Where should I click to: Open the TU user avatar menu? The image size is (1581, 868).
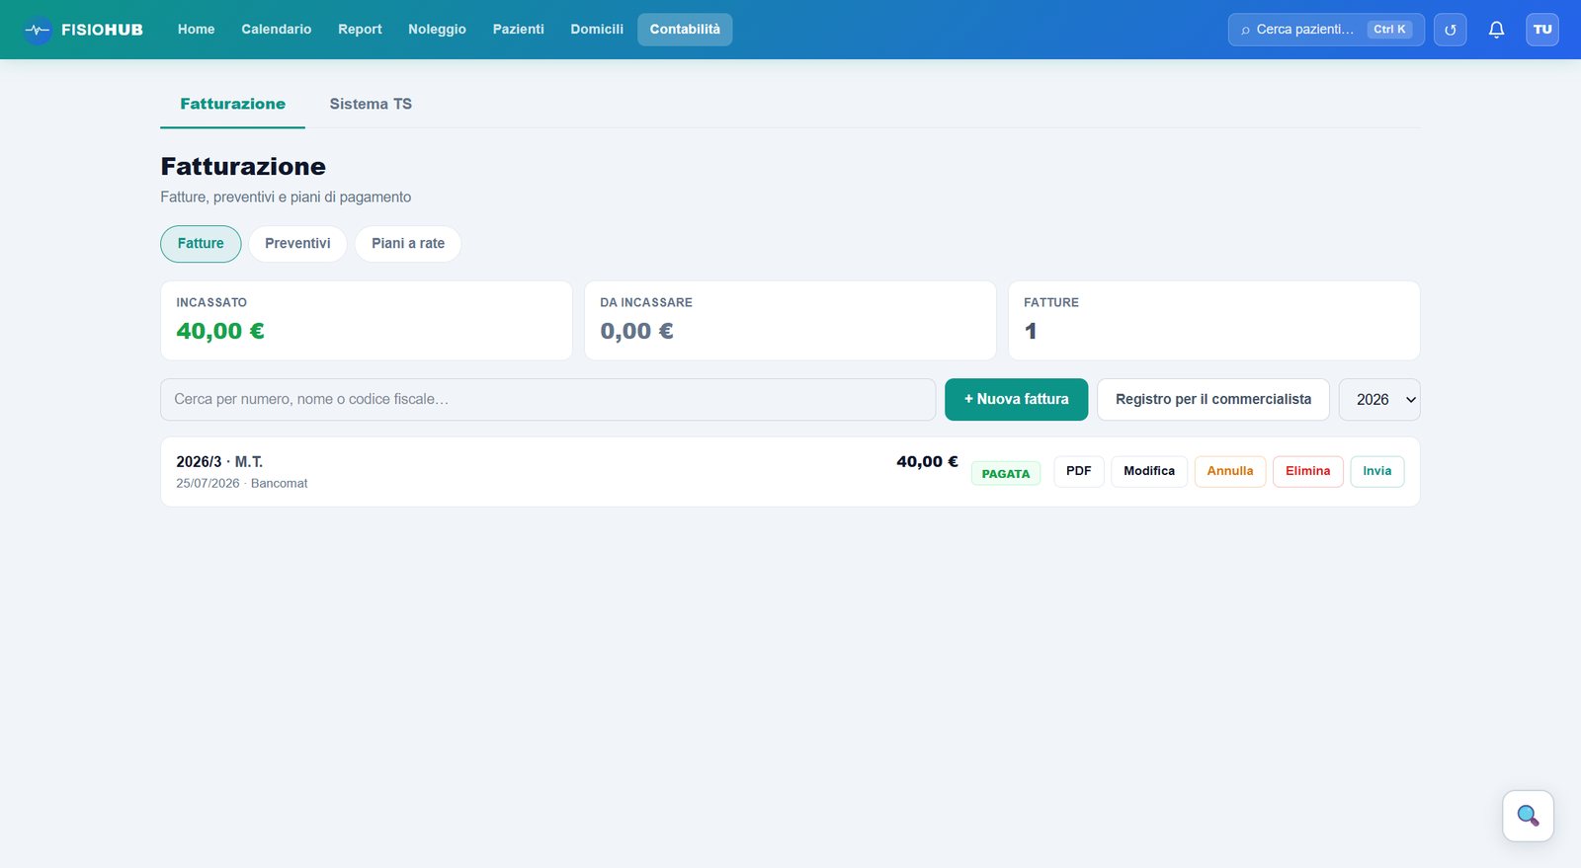point(1542,30)
